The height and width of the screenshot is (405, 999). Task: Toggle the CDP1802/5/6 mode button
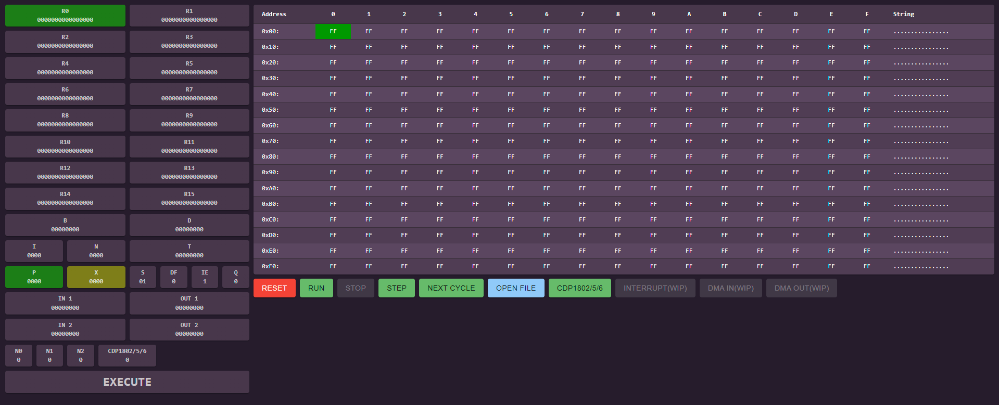(579, 288)
